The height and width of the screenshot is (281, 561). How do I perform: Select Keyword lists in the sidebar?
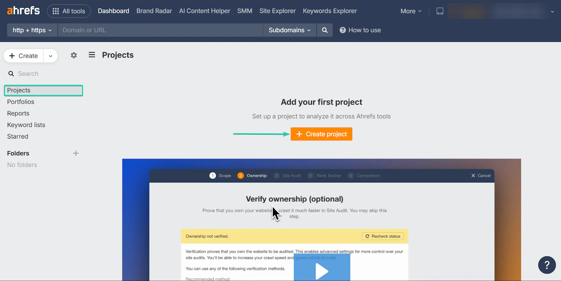(x=26, y=125)
